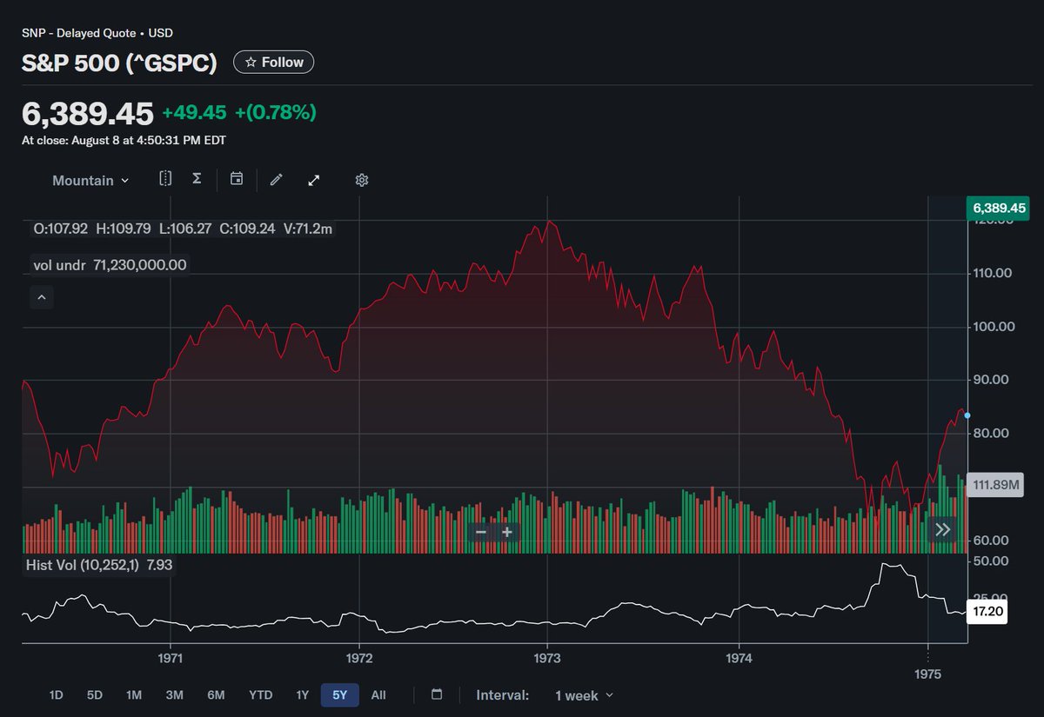Click the +49.45 price change value
This screenshot has width=1044, height=717.
(x=193, y=112)
